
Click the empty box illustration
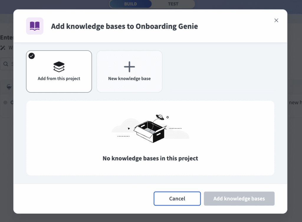pyautogui.click(x=150, y=130)
